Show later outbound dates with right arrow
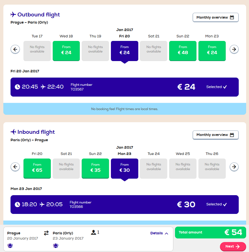 pyautogui.click(x=234, y=49)
